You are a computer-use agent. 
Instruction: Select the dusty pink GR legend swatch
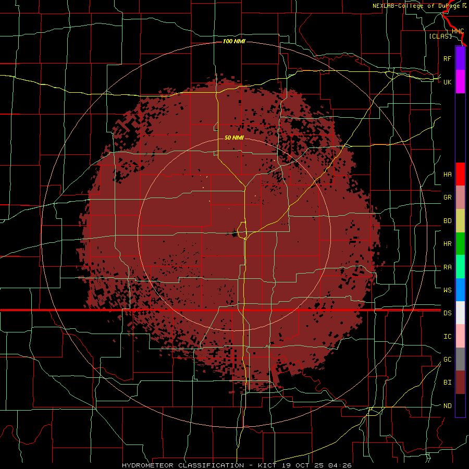point(460,198)
